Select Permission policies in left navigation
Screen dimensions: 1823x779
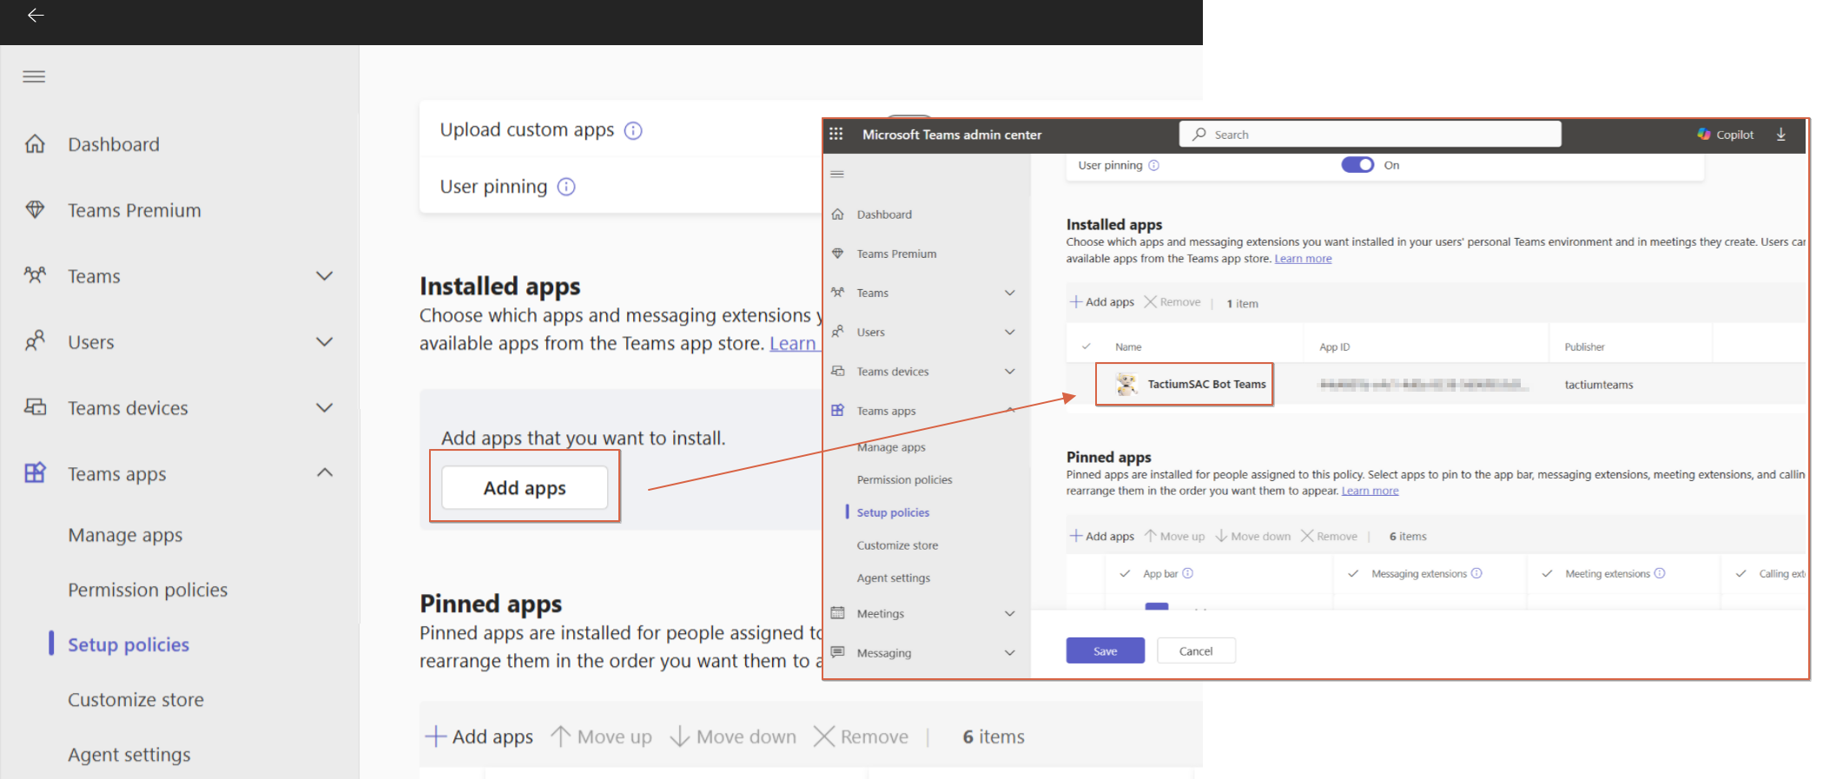tap(148, 590)
